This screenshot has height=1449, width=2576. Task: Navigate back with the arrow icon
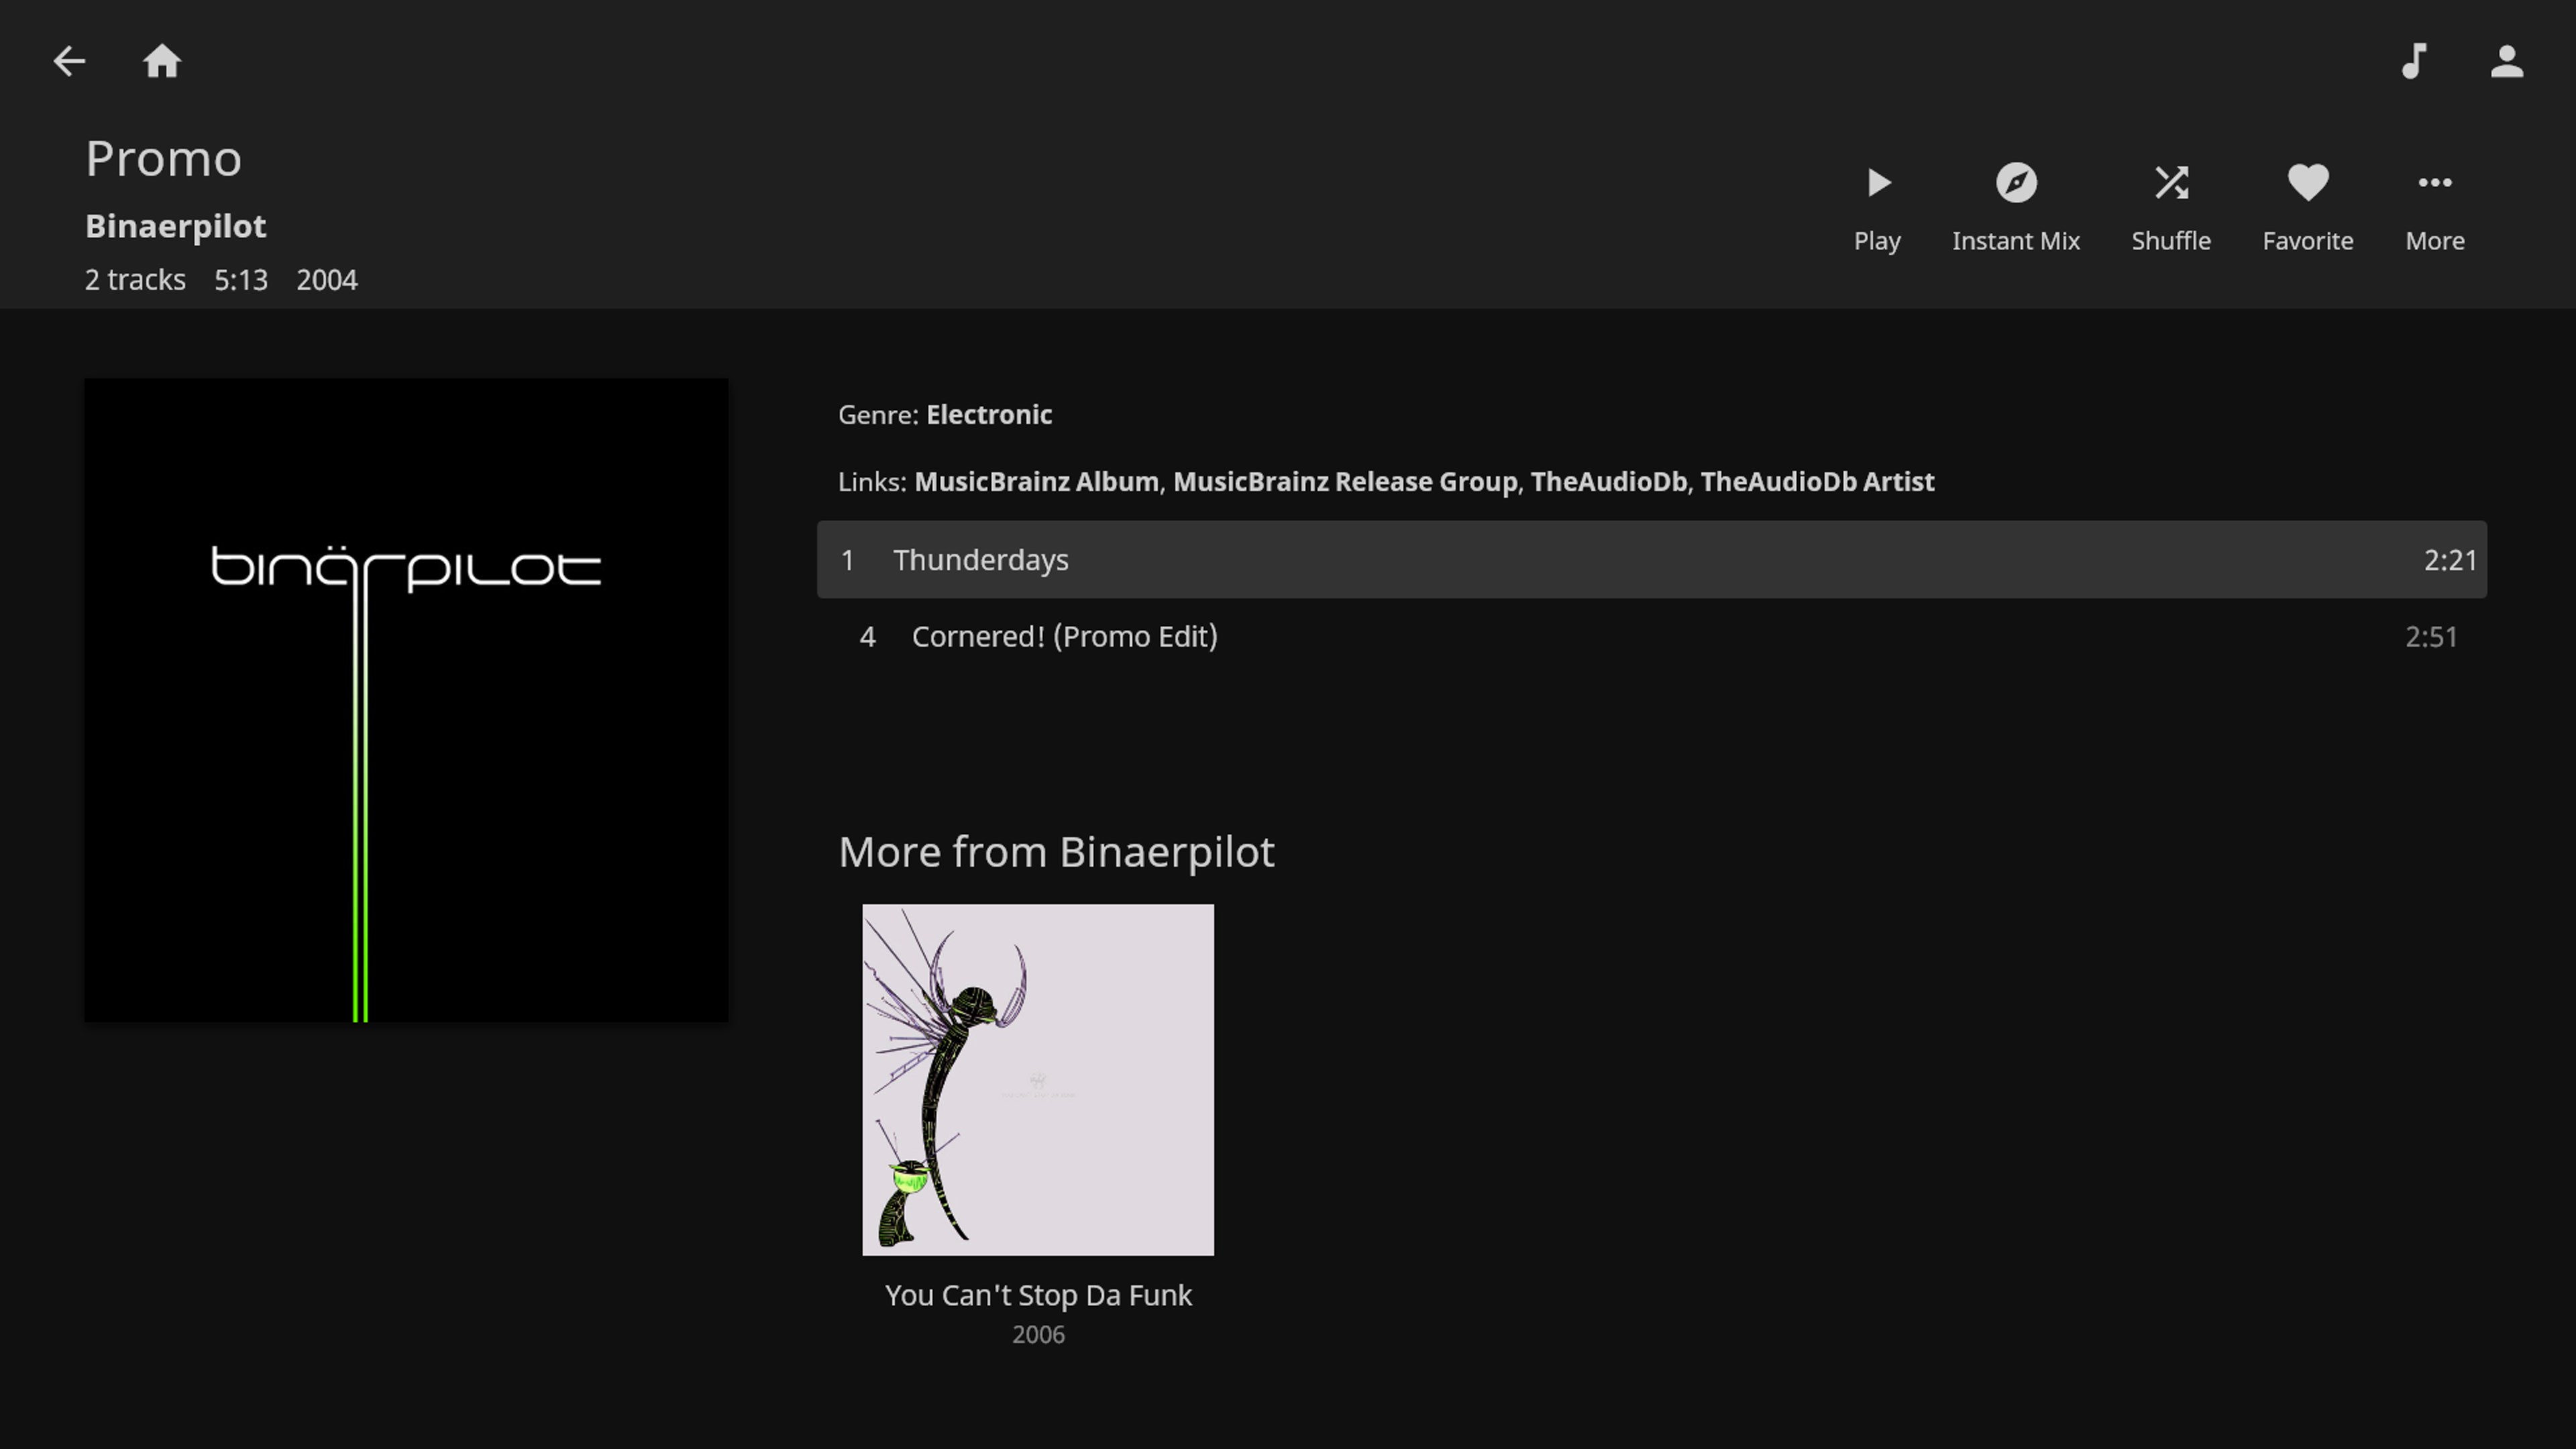click(69, 61)
